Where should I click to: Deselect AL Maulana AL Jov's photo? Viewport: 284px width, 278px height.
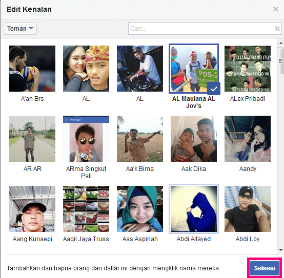pyautogui.click(x=194, y=69)
